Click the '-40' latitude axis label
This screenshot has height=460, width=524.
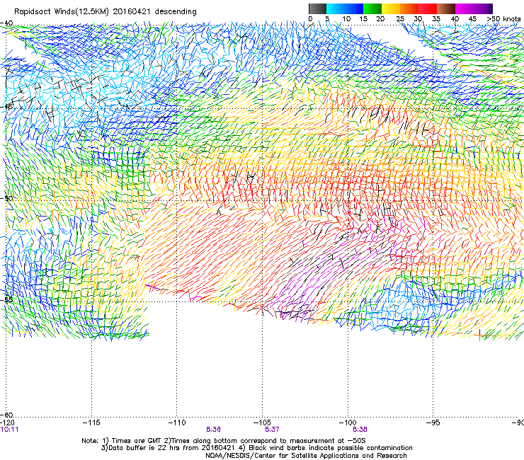7,23
